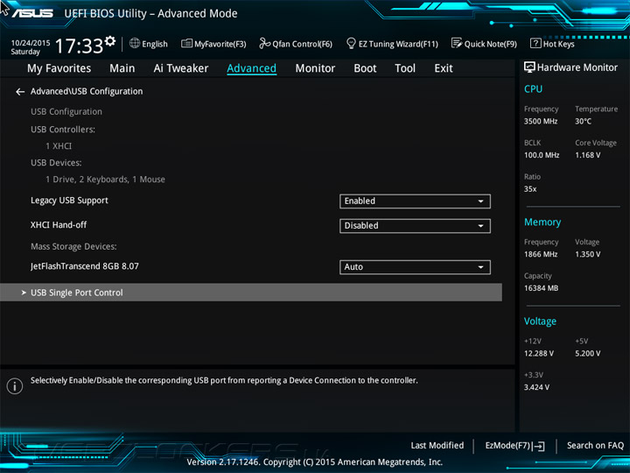Click the Advanced\USB Configuration breadcrumb text
This screenshot has height=473, width=630.
[x=87, y=91]
